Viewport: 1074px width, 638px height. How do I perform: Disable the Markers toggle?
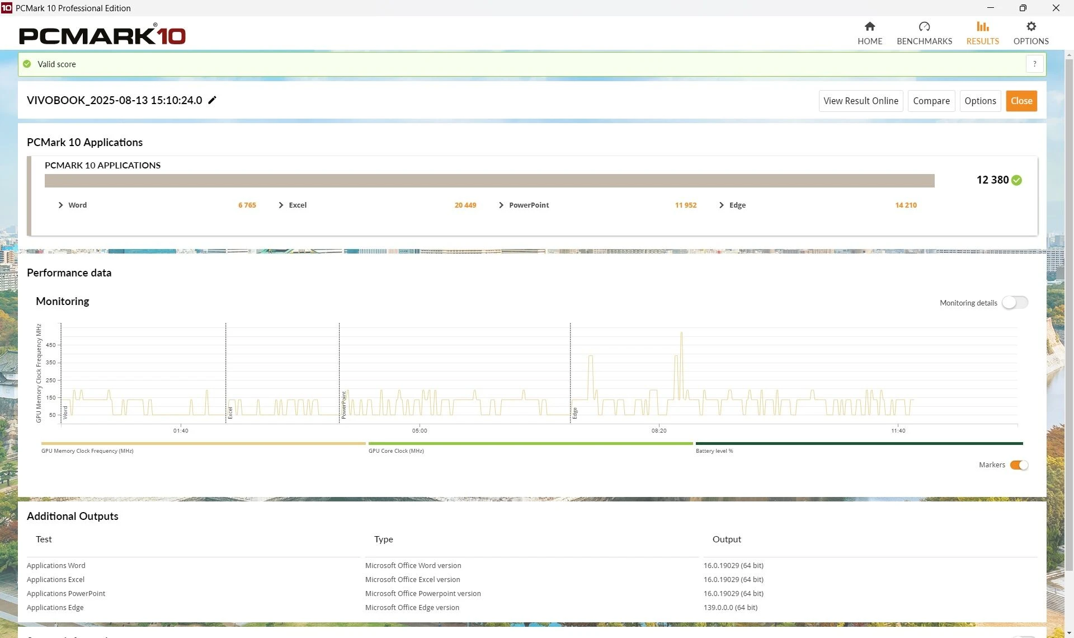tap(1019, 465)
